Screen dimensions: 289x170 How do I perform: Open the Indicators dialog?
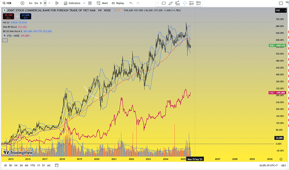coord(72,3)
